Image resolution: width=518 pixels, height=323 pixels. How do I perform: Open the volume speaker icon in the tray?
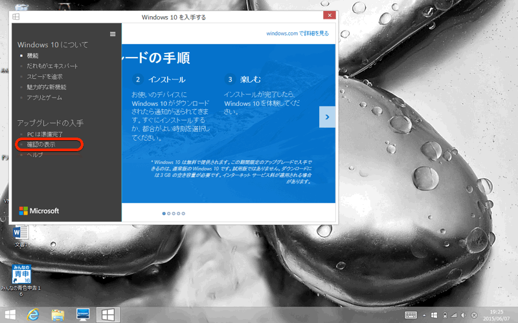coord(463,315)
